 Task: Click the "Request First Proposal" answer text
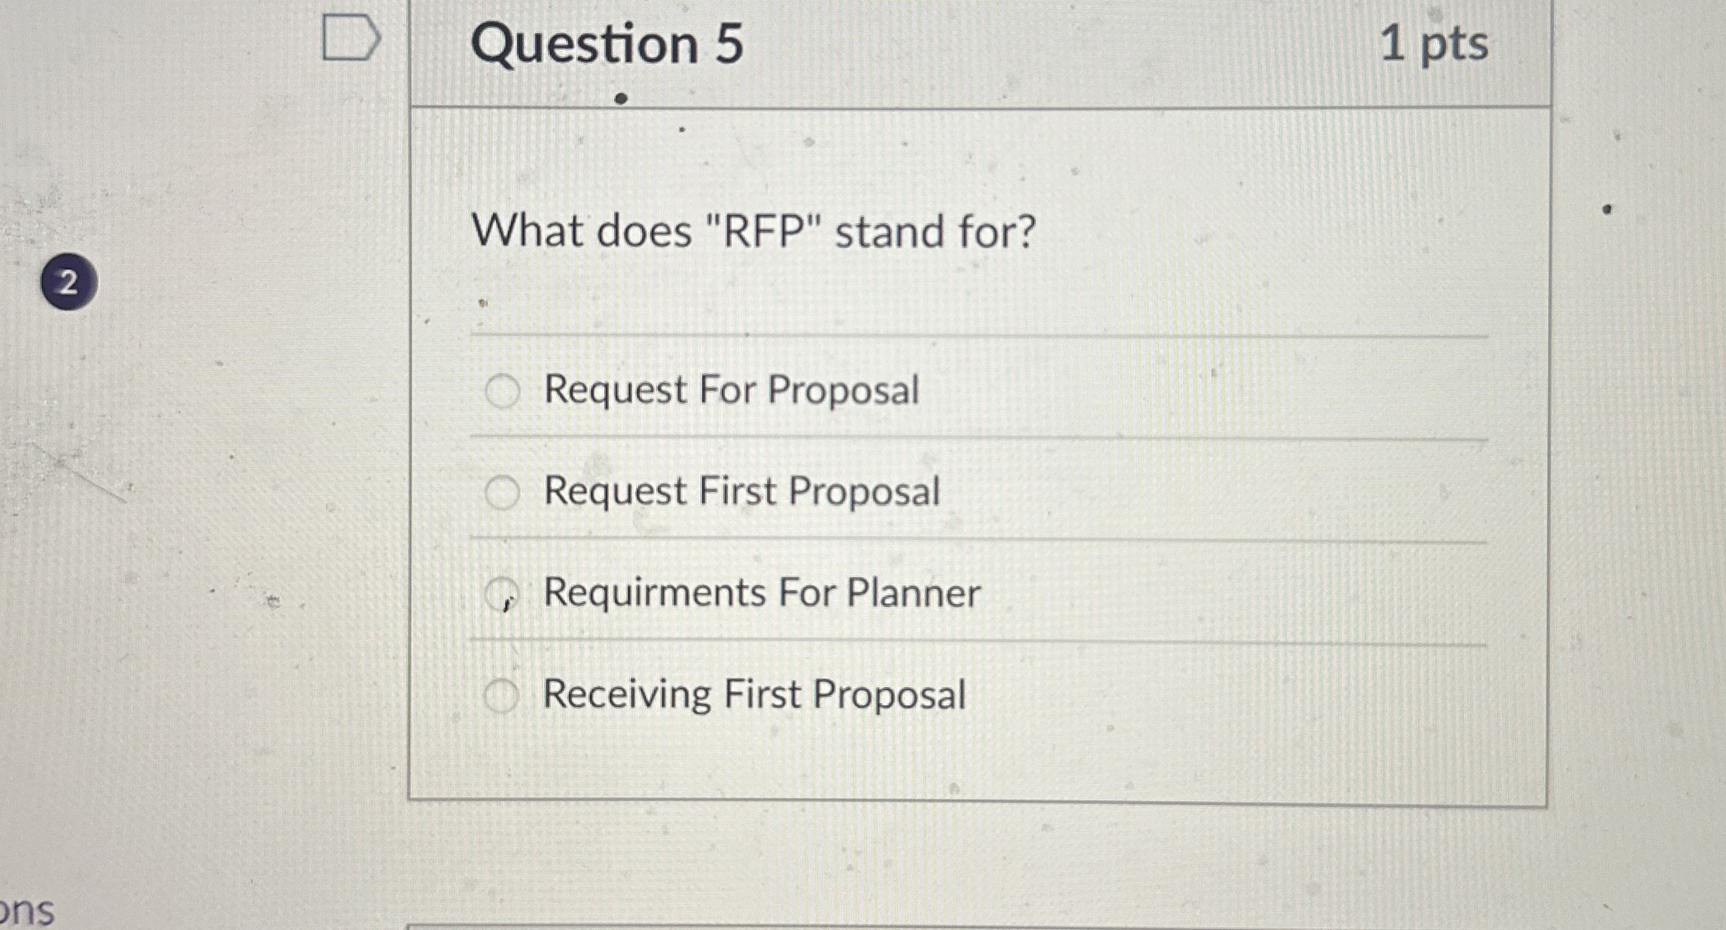(742, 491)
